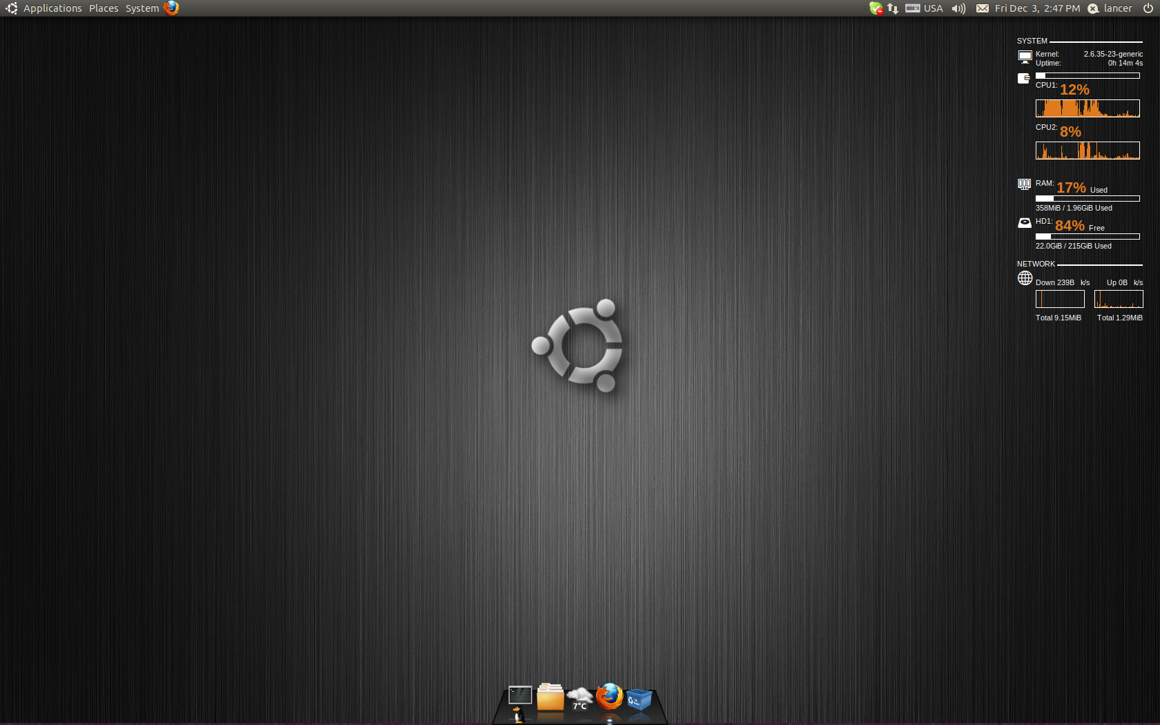Click the 358MiB / 1.96GiB Used text
1160x725 pixels.
[x=1074, y=208]
